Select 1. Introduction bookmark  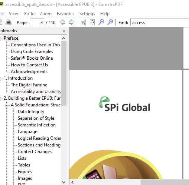pos(18,78)
